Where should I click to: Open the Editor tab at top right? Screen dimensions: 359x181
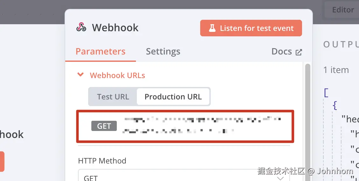(x=343, y=10)
